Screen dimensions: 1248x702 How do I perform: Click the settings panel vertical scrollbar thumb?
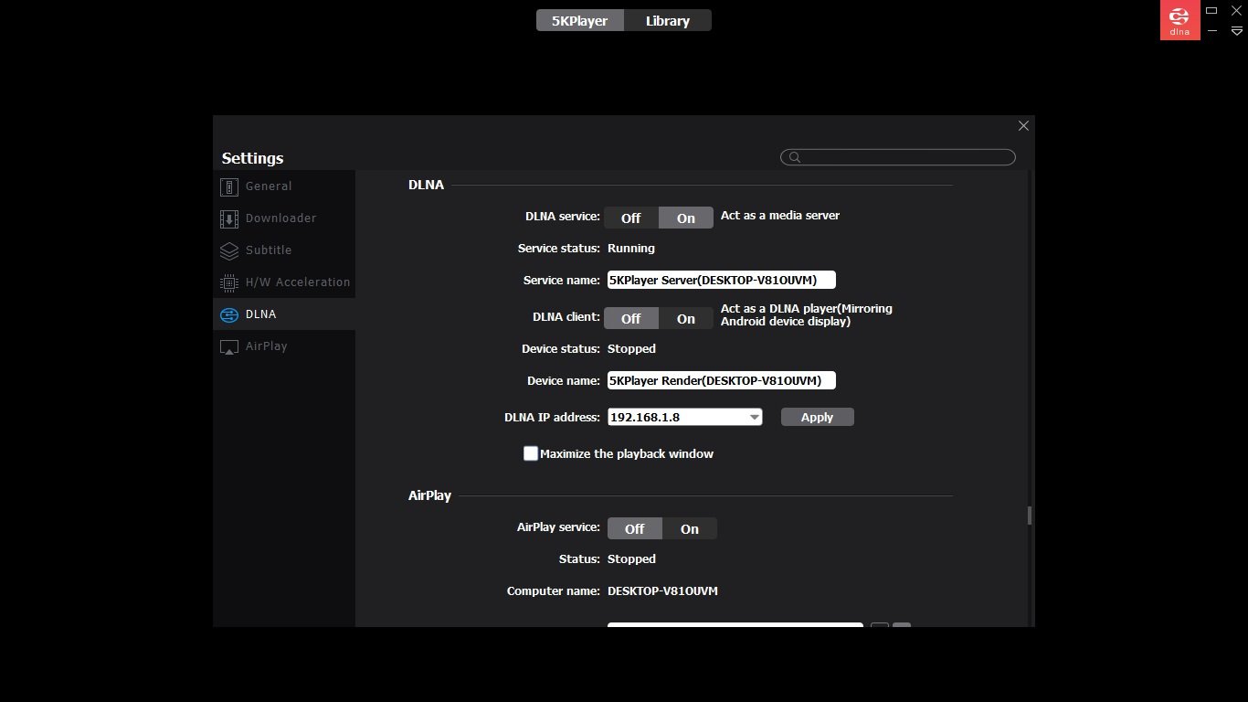pos(1030,516)
